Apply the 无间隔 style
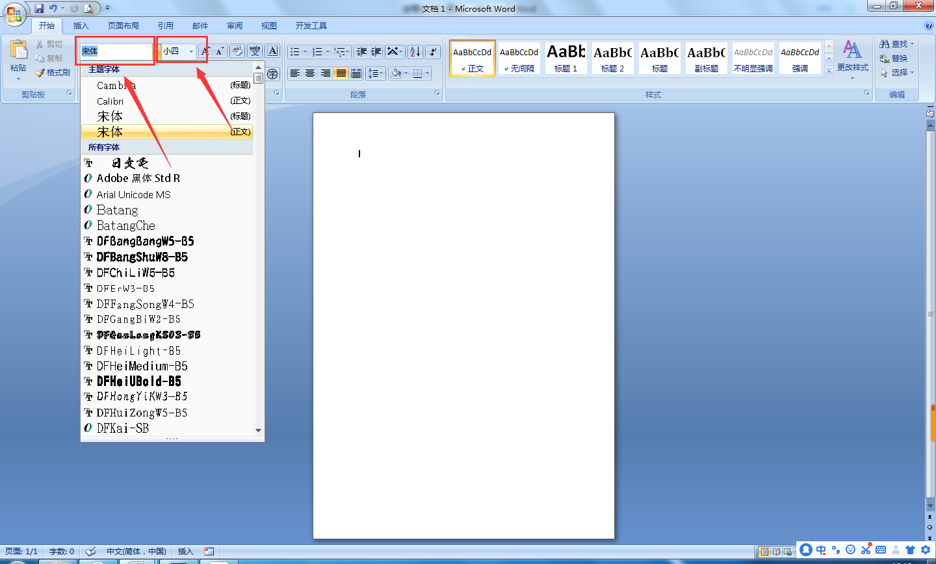936x564 pixels. click(x=519, y=58)
